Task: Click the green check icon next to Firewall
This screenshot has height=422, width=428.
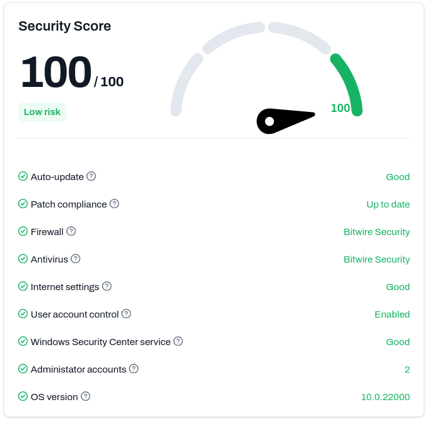Action: (x=23, y=231)
